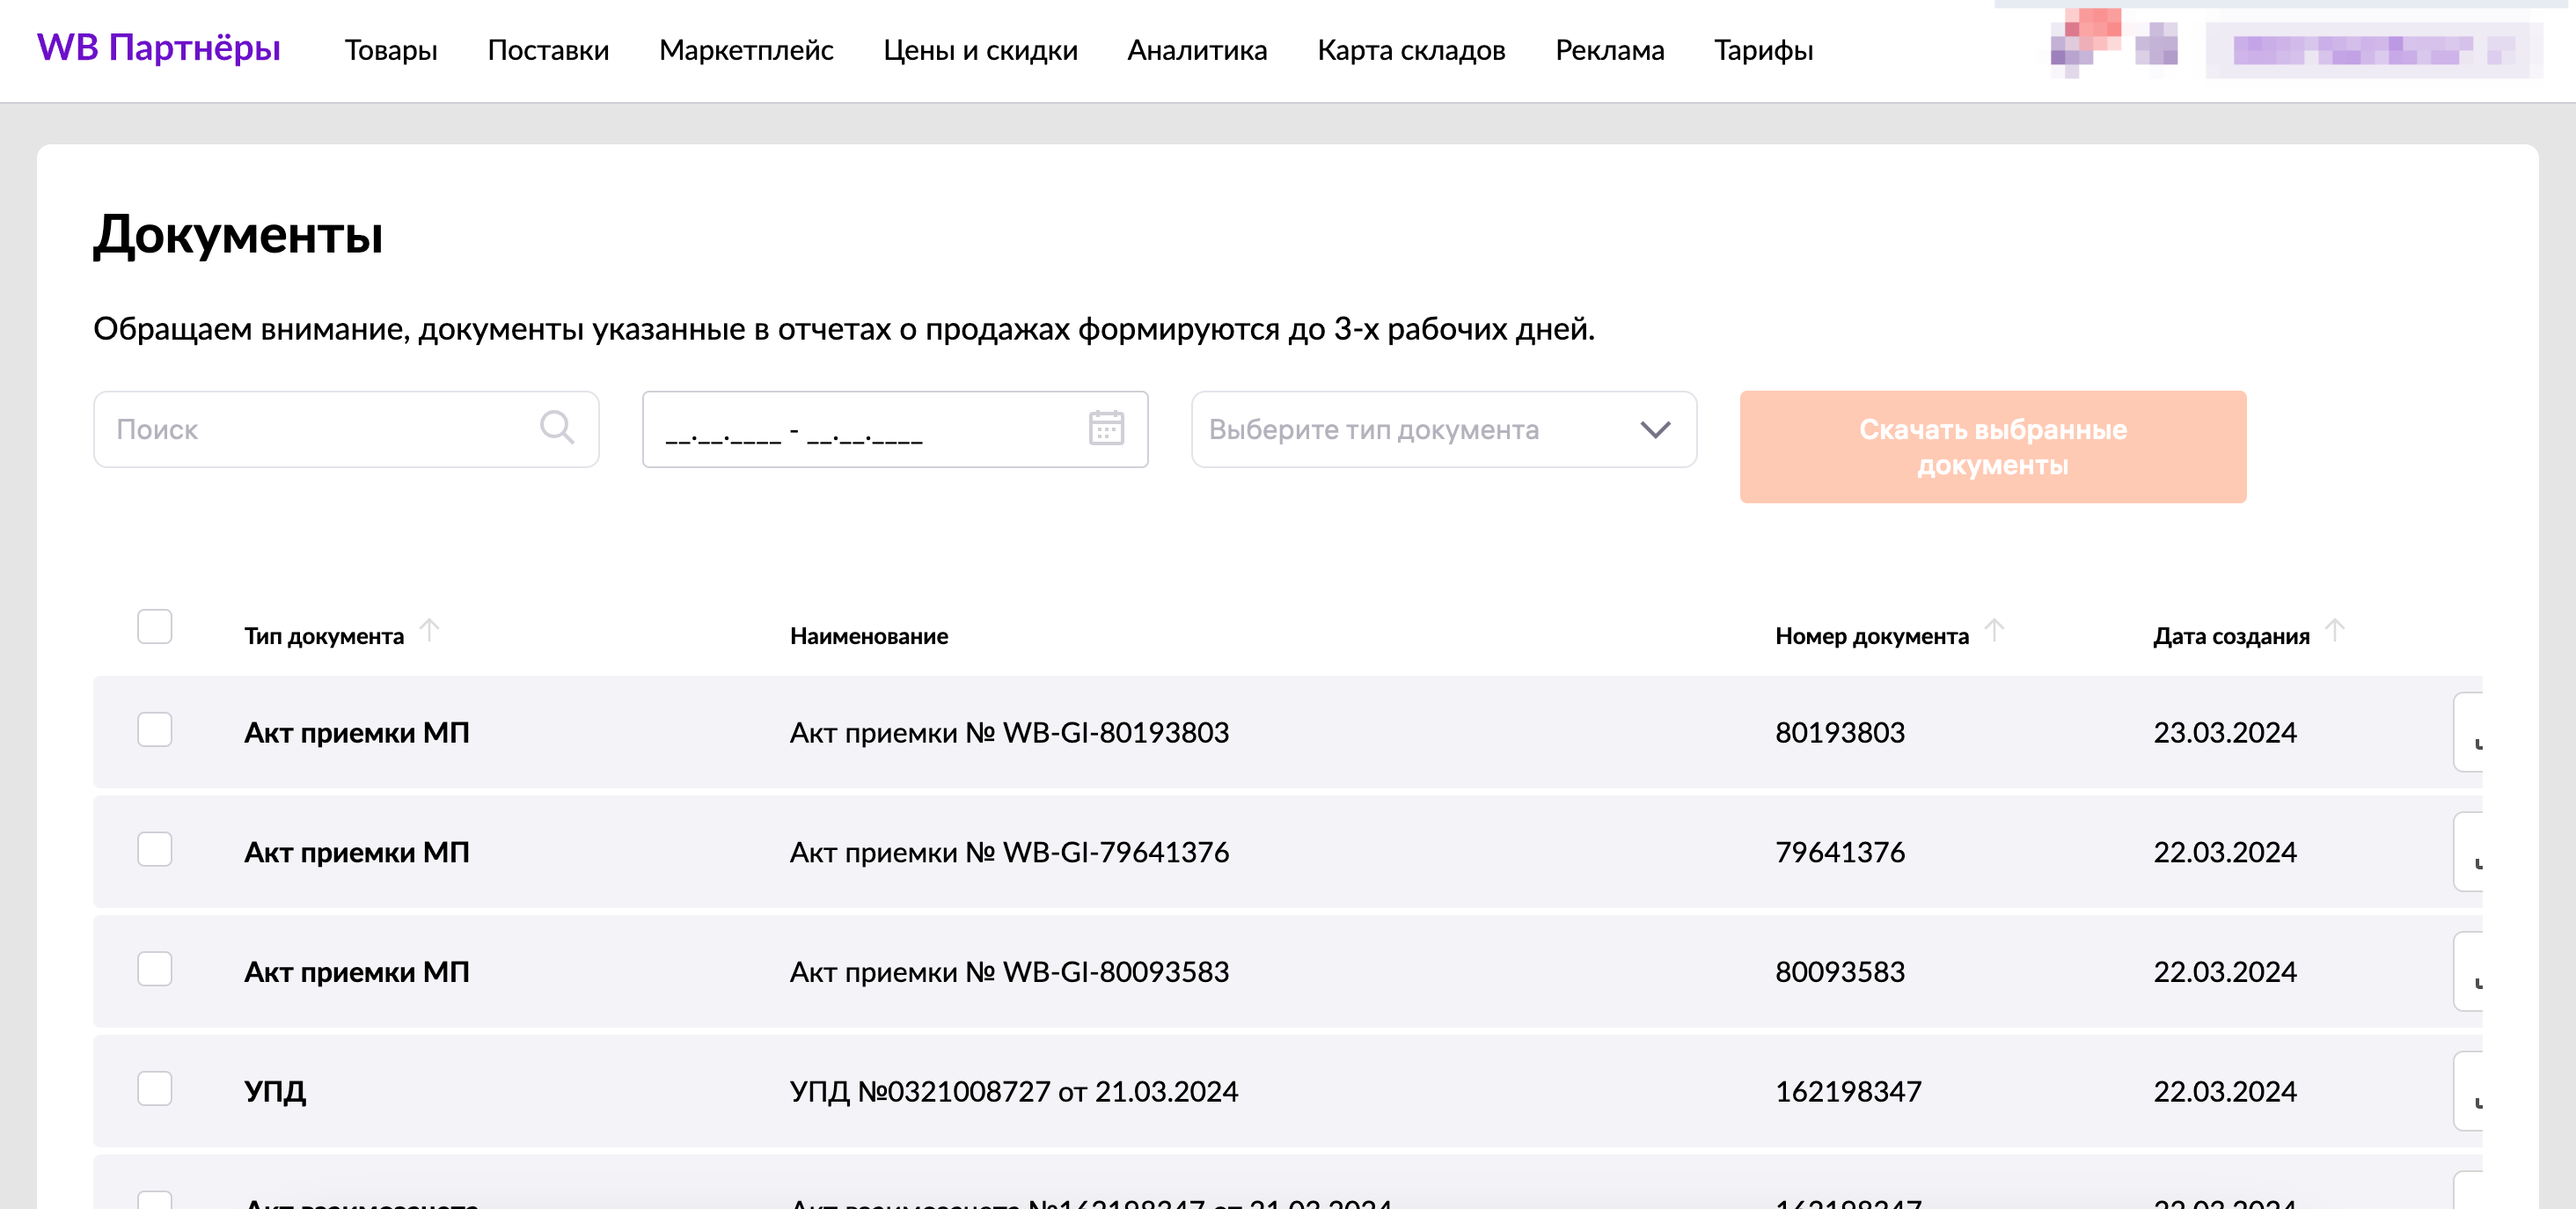Image resolution: width=2576 pixels, height=1209 pixels.
Task: Sort by Тип документа arrow
Action: [x=429, y=630]
